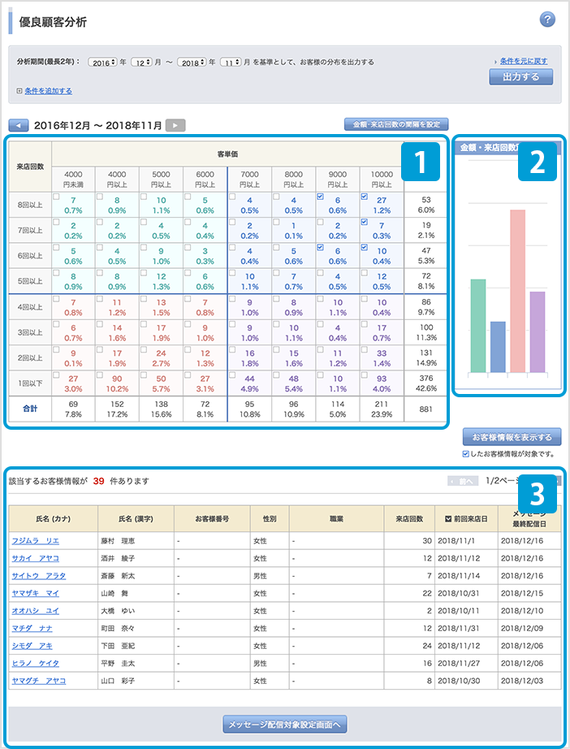
Task: Click the 出力する button
Action: tap(520, 77)
